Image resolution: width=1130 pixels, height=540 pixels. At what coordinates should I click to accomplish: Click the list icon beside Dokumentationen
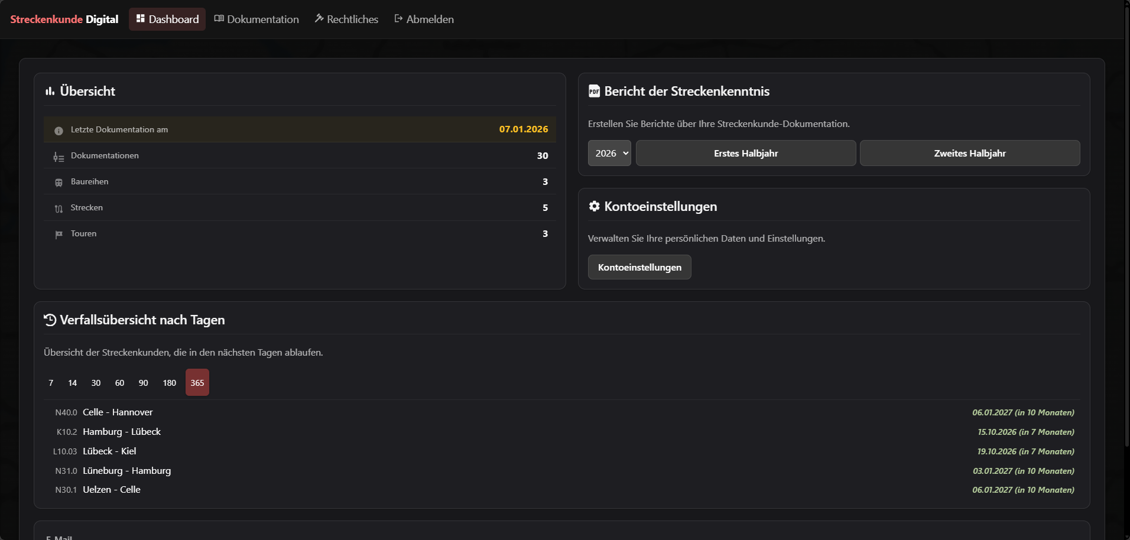click(58, 156)
